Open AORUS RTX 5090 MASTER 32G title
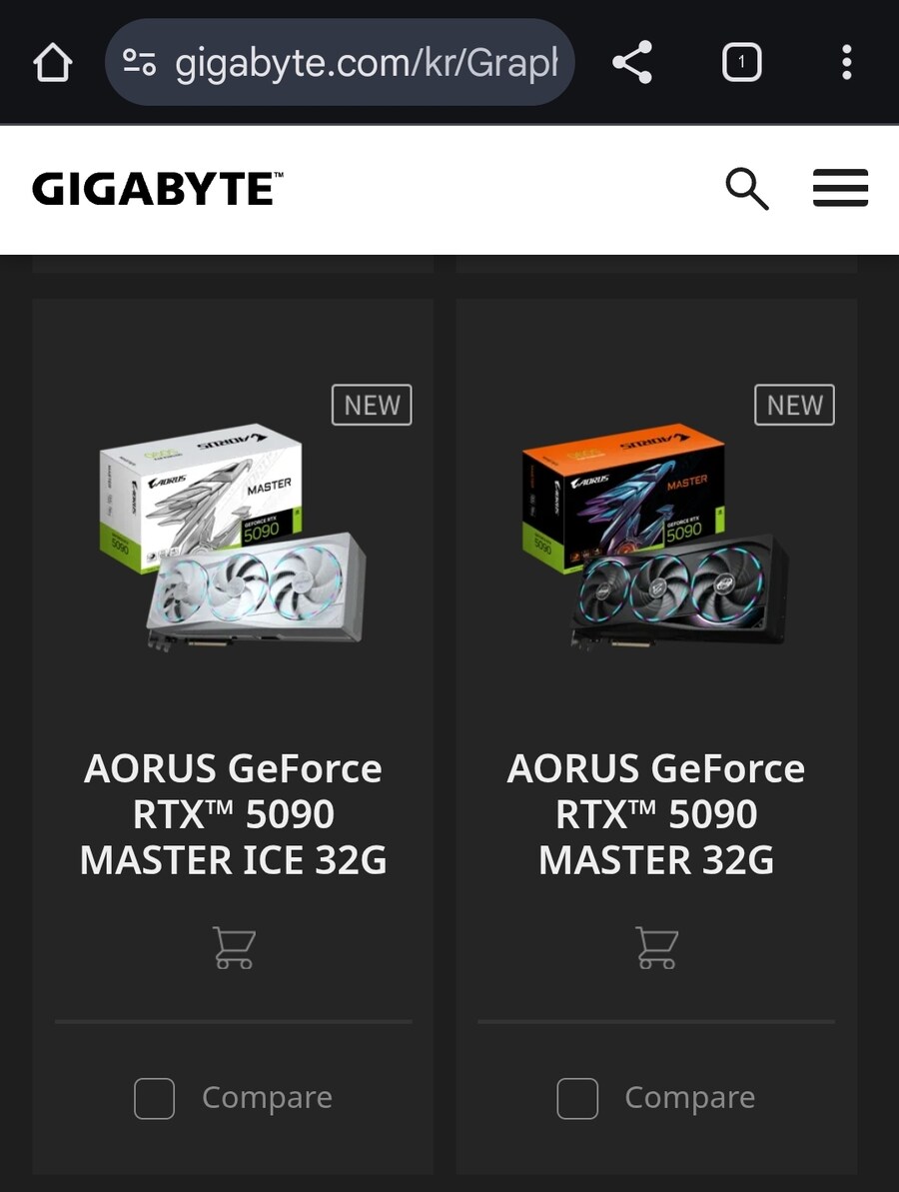Image resolution: width=899 pixels, height=1192 pixels. click(x=656, y=814)
